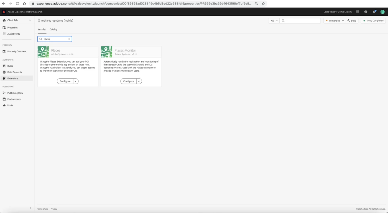The image size is (388, 213).
Task: Click the browser forward arrow
Action: [x=11, y=4]
